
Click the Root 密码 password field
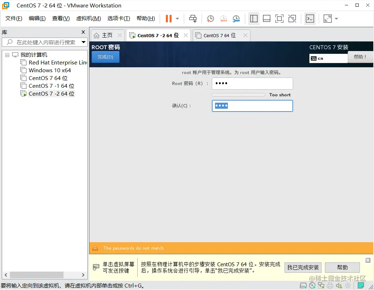click(252, 84)
